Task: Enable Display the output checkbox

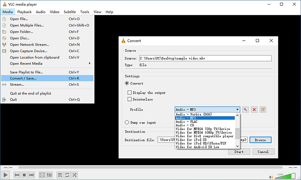Action: click(130, 93)
